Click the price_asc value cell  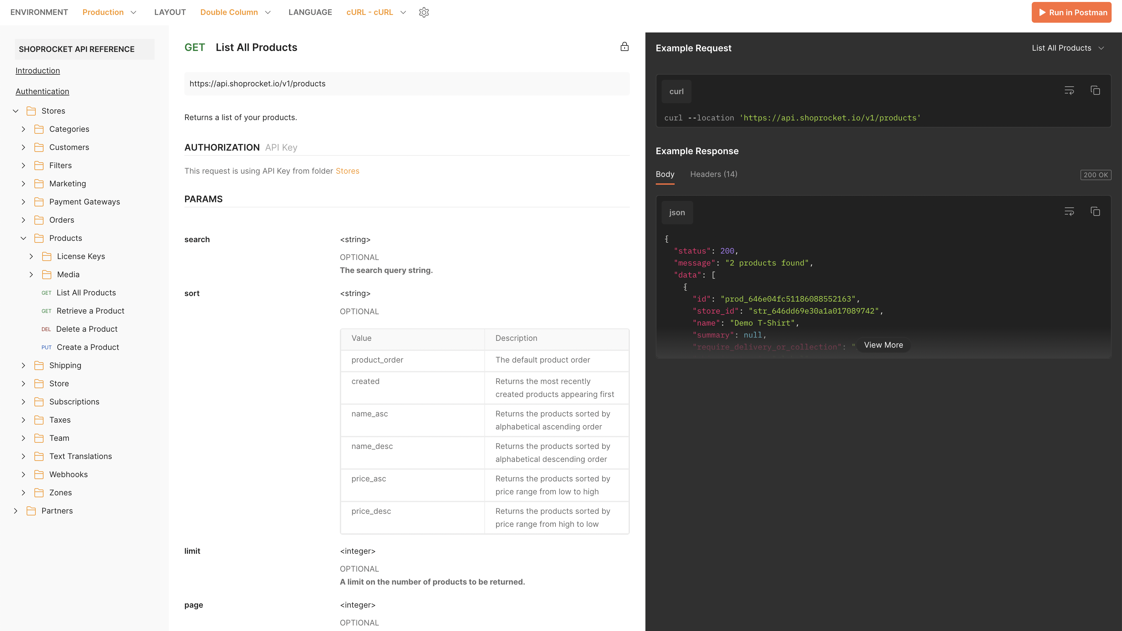pyautogui.click(x=413, y=485)
